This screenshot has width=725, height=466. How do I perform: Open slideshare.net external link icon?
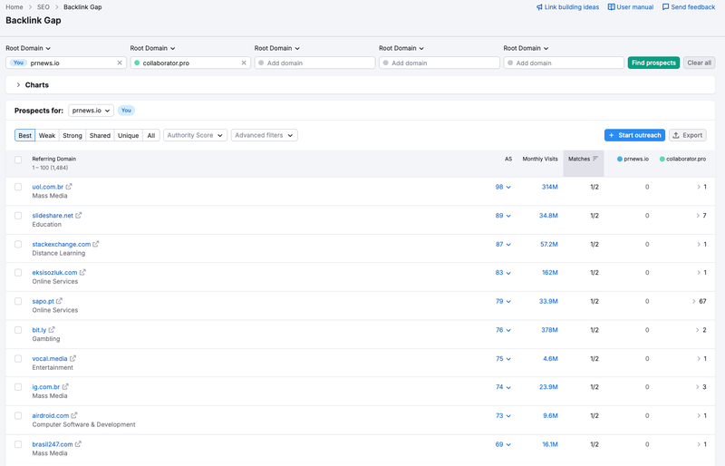click(x=79, y=216)
